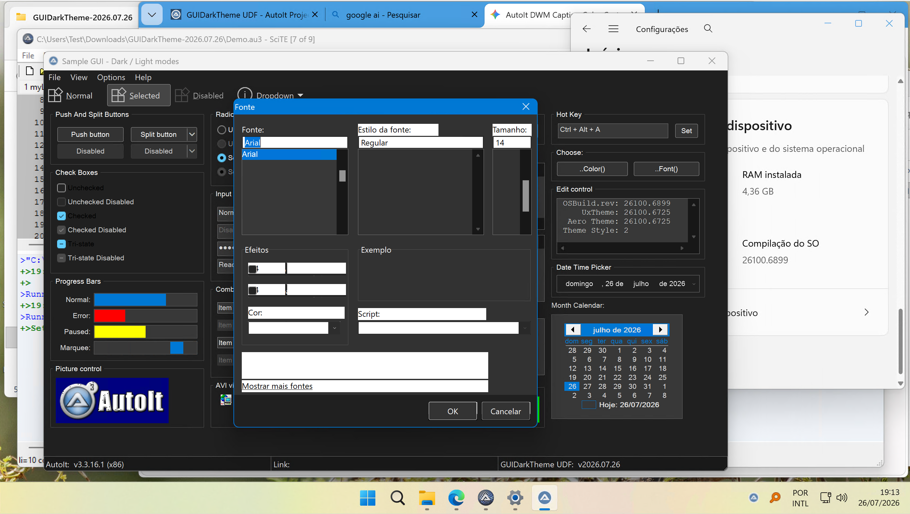Open the browser tab list chevron

click(152, 14)
